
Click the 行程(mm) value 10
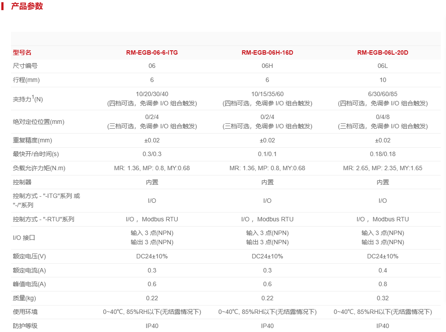coord(383,80)
